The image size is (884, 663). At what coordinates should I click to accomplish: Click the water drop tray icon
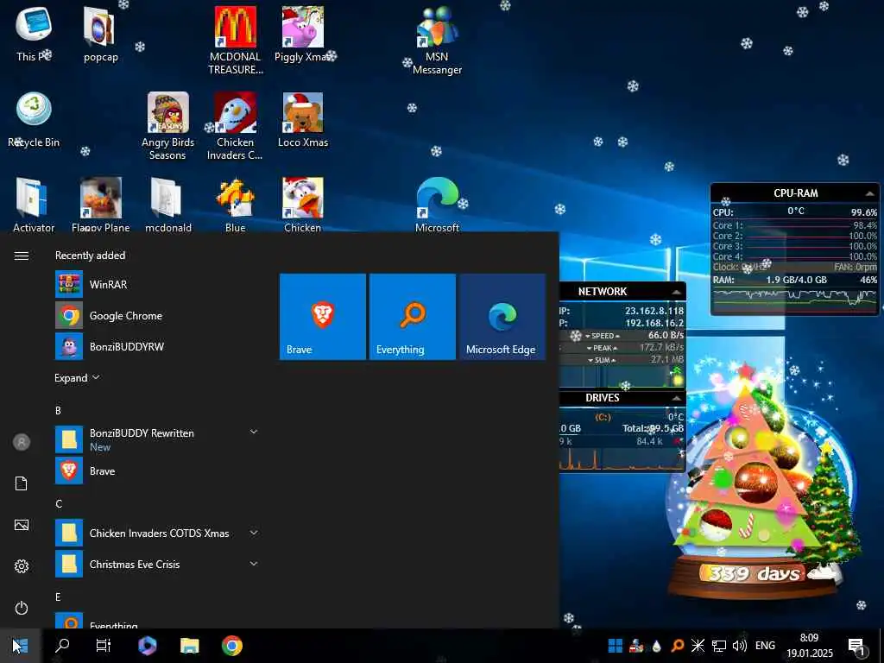pyautogui.click(x=656, y=646)
